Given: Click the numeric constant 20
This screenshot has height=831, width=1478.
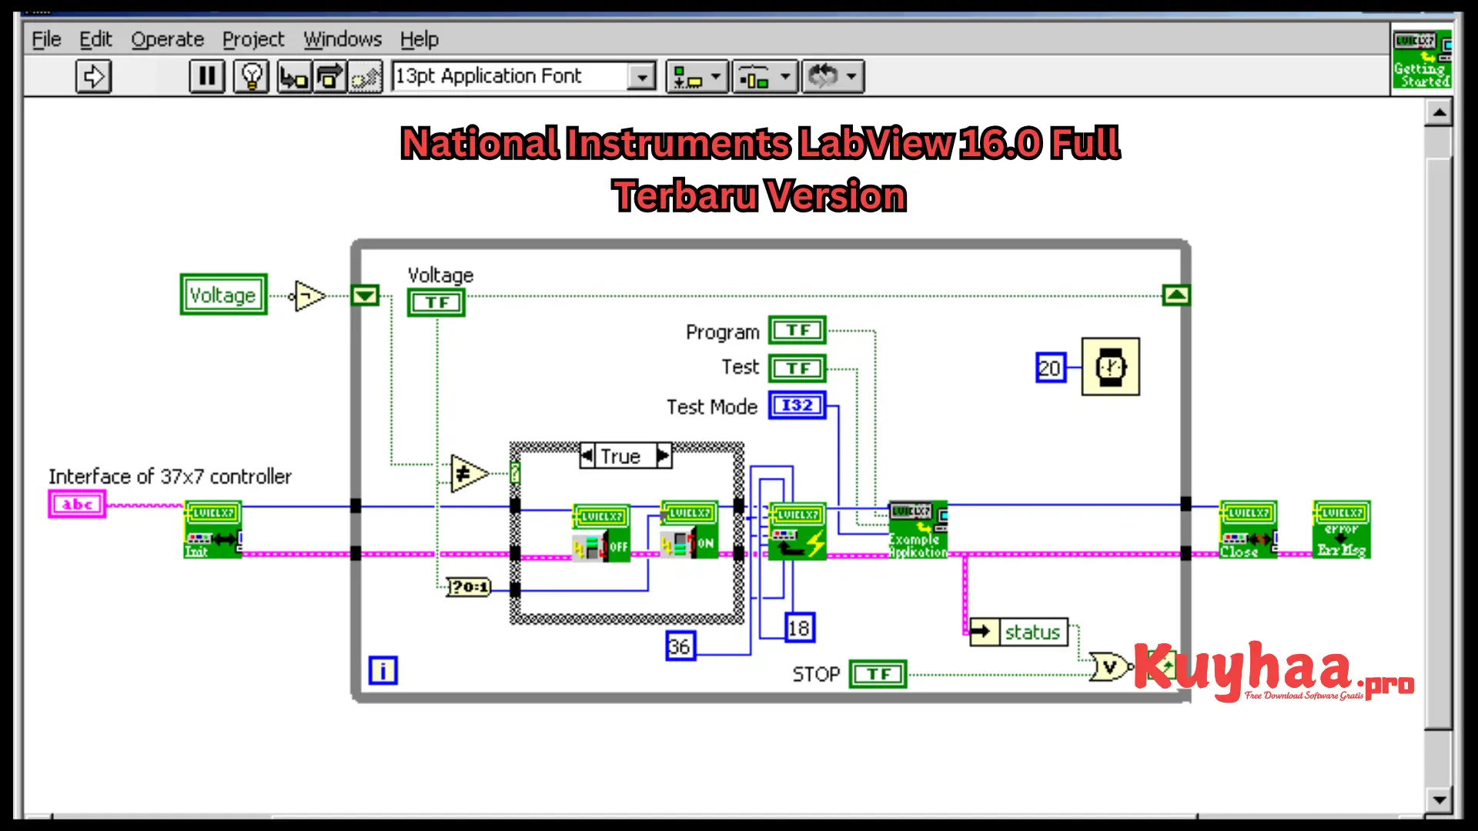Looking at the screenshot, I should 1050,368.
